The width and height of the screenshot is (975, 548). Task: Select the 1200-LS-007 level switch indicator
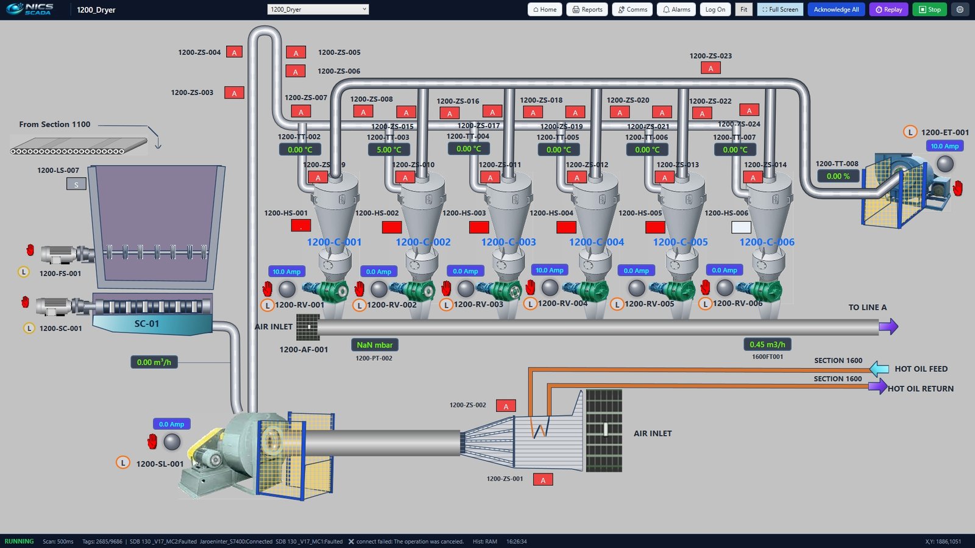76,184
